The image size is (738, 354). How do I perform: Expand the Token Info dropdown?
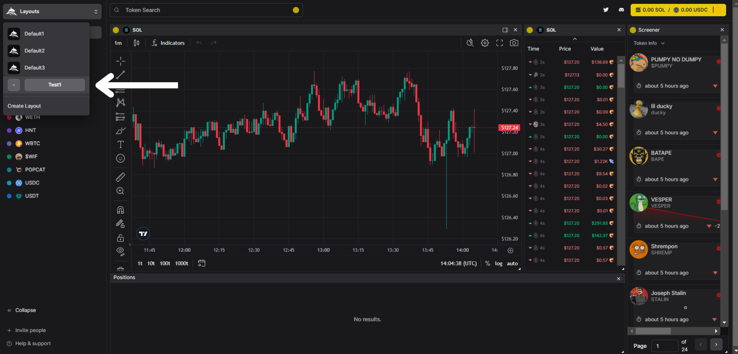pyautogui.click(x=649, y=43)
